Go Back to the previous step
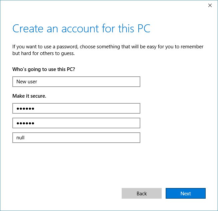The image size is (218, 211). pos(142,193)
